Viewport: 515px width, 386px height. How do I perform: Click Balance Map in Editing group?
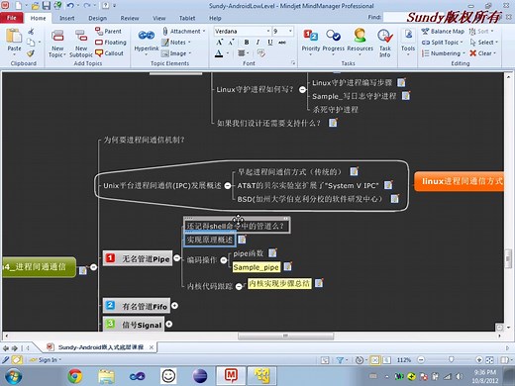pos(443,32)
